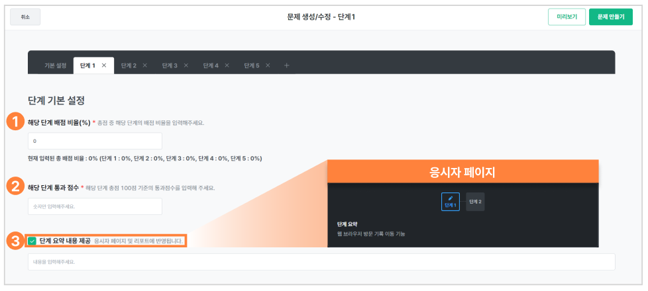Close the 단계 5 tab with X
The height and width of the screenshot is (291, 648).
pyautogui.click(x=268, y=65)
